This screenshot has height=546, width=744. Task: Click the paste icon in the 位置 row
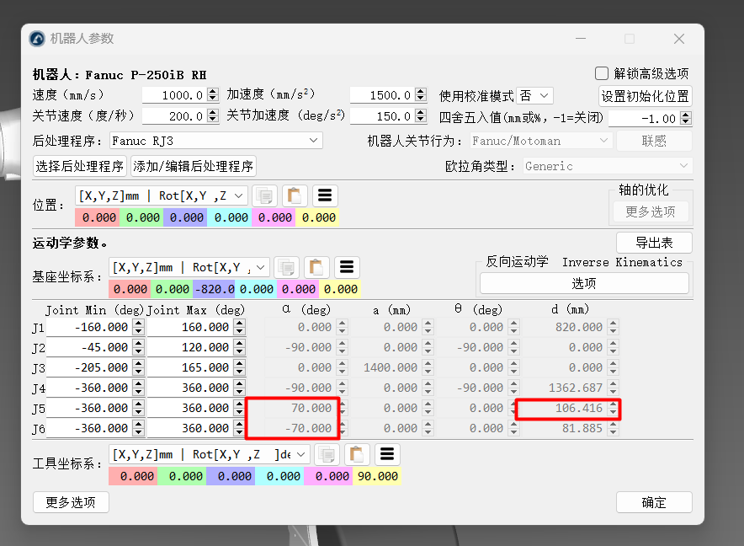[295, 195]
